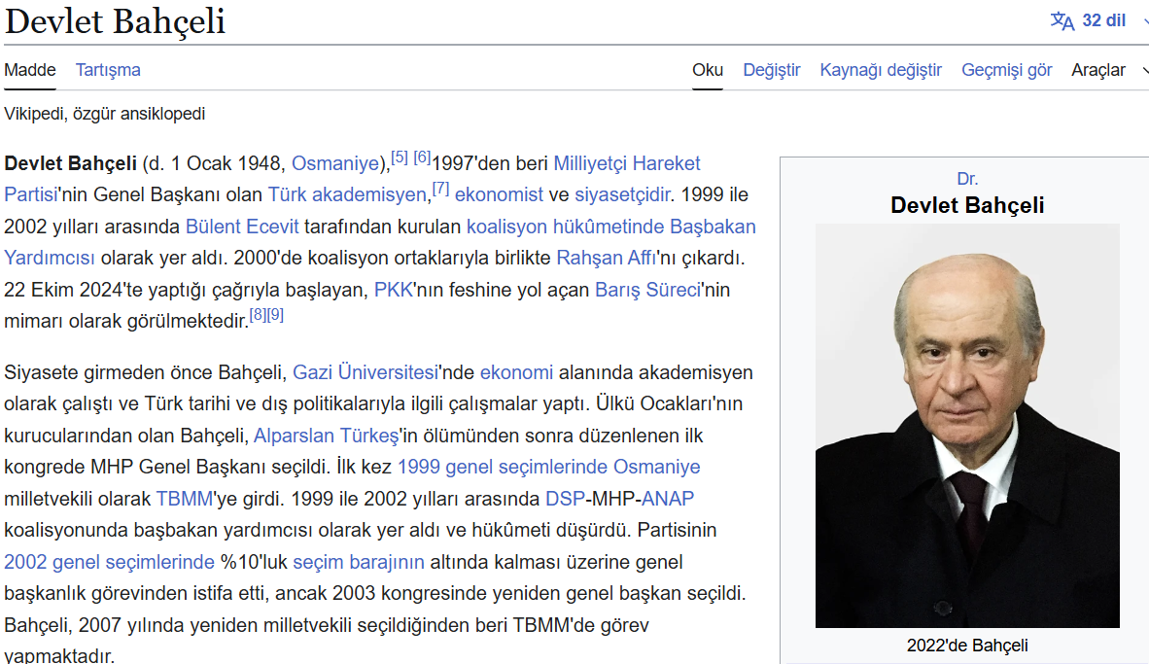Follow the Bülent Ecevit link
1149x664 pixels.
click(242, 227)
